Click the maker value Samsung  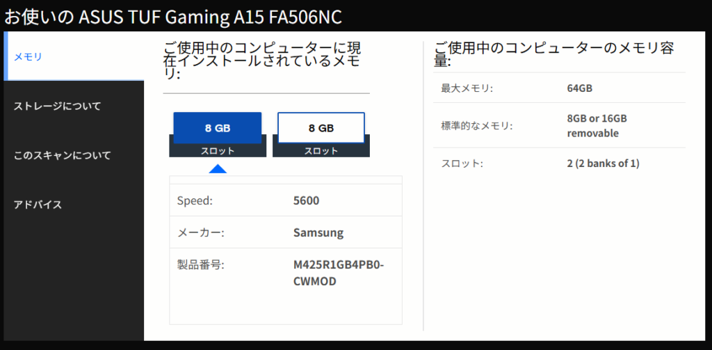318,232
